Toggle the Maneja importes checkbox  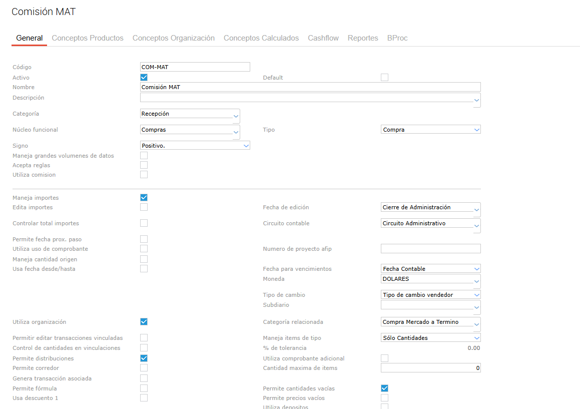pos(144,198)
